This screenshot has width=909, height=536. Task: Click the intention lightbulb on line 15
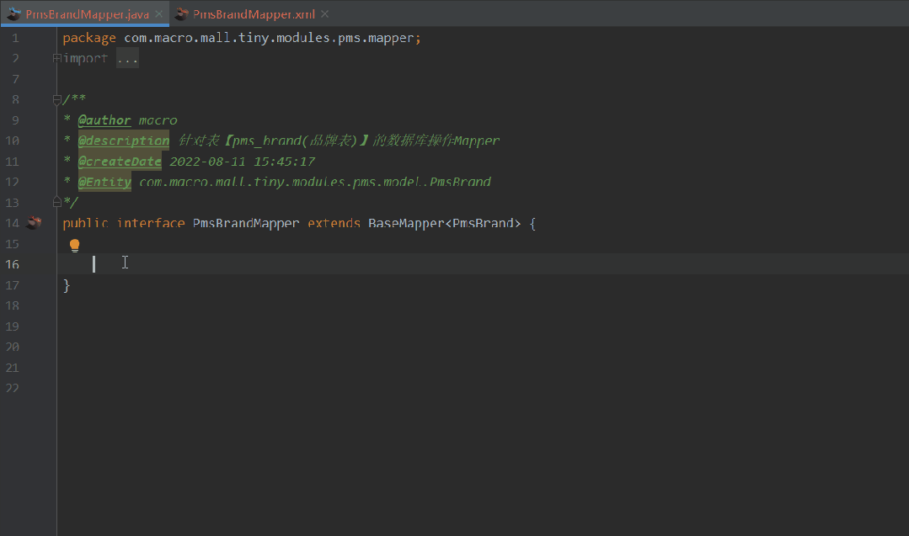[x=74, y=244]
